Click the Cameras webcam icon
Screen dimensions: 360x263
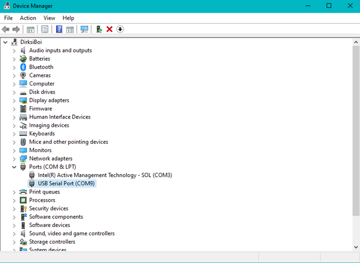[x=23, y=75]
